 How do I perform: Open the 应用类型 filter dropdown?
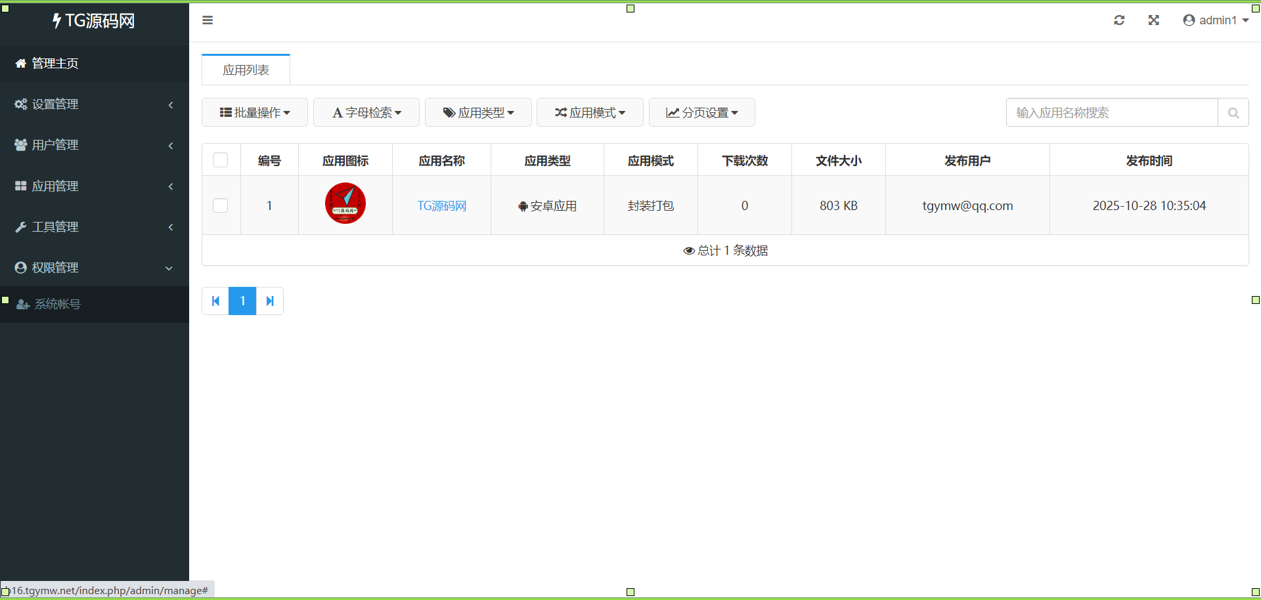pyautogui.click(x=478, y=113)
